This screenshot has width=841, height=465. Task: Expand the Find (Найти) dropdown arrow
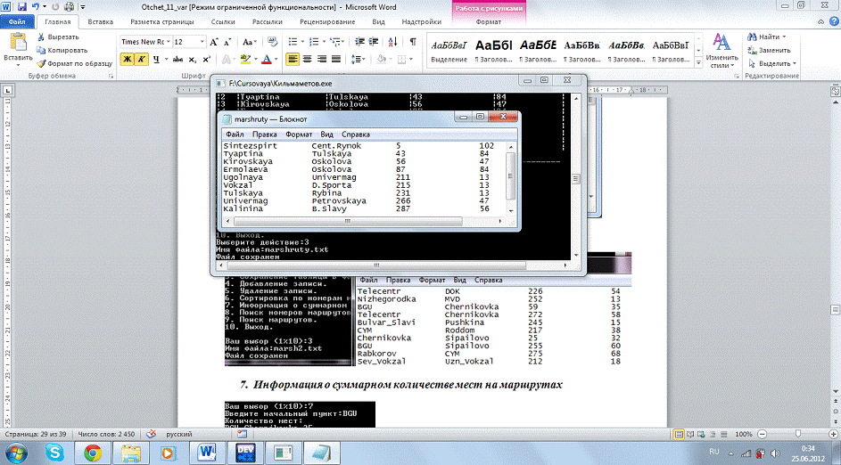point(785,37)
